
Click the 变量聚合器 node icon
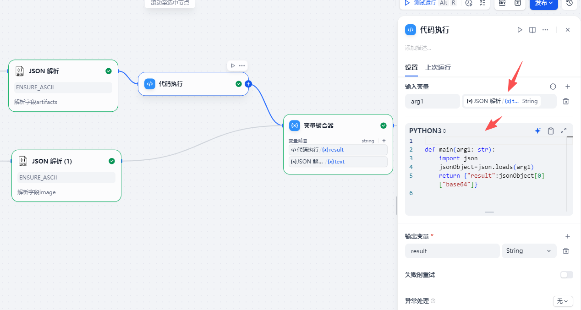pos(295,125)
